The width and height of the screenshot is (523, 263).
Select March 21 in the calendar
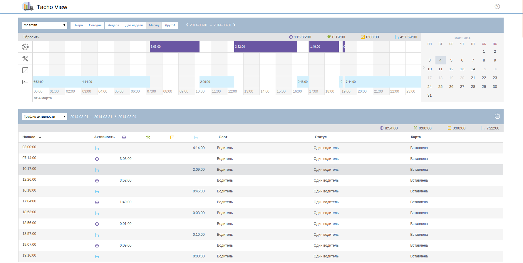(x=473, y=78)
